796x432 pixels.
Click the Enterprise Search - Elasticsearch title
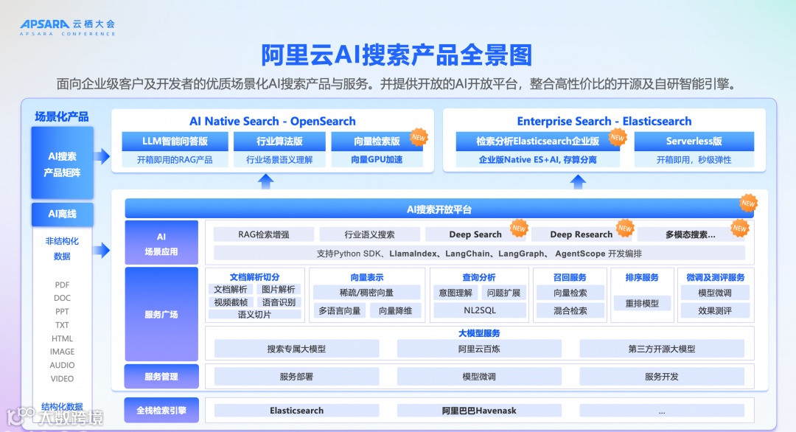604,122
